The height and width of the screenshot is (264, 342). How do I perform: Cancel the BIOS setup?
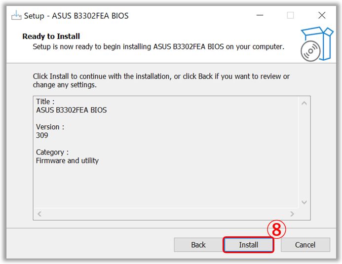[305, 245]
